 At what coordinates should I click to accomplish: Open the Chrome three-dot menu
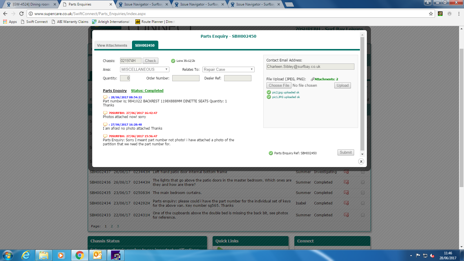(x=459, y=14)
